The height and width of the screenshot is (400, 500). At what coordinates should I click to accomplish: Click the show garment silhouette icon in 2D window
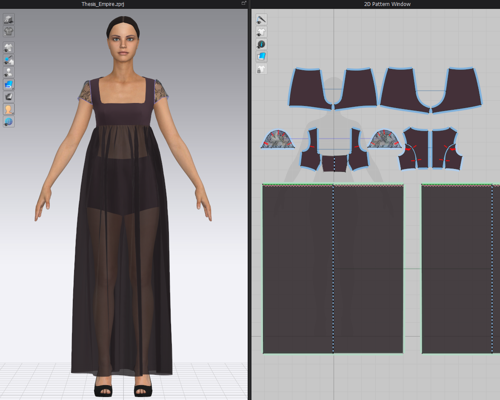click(261, 31)
